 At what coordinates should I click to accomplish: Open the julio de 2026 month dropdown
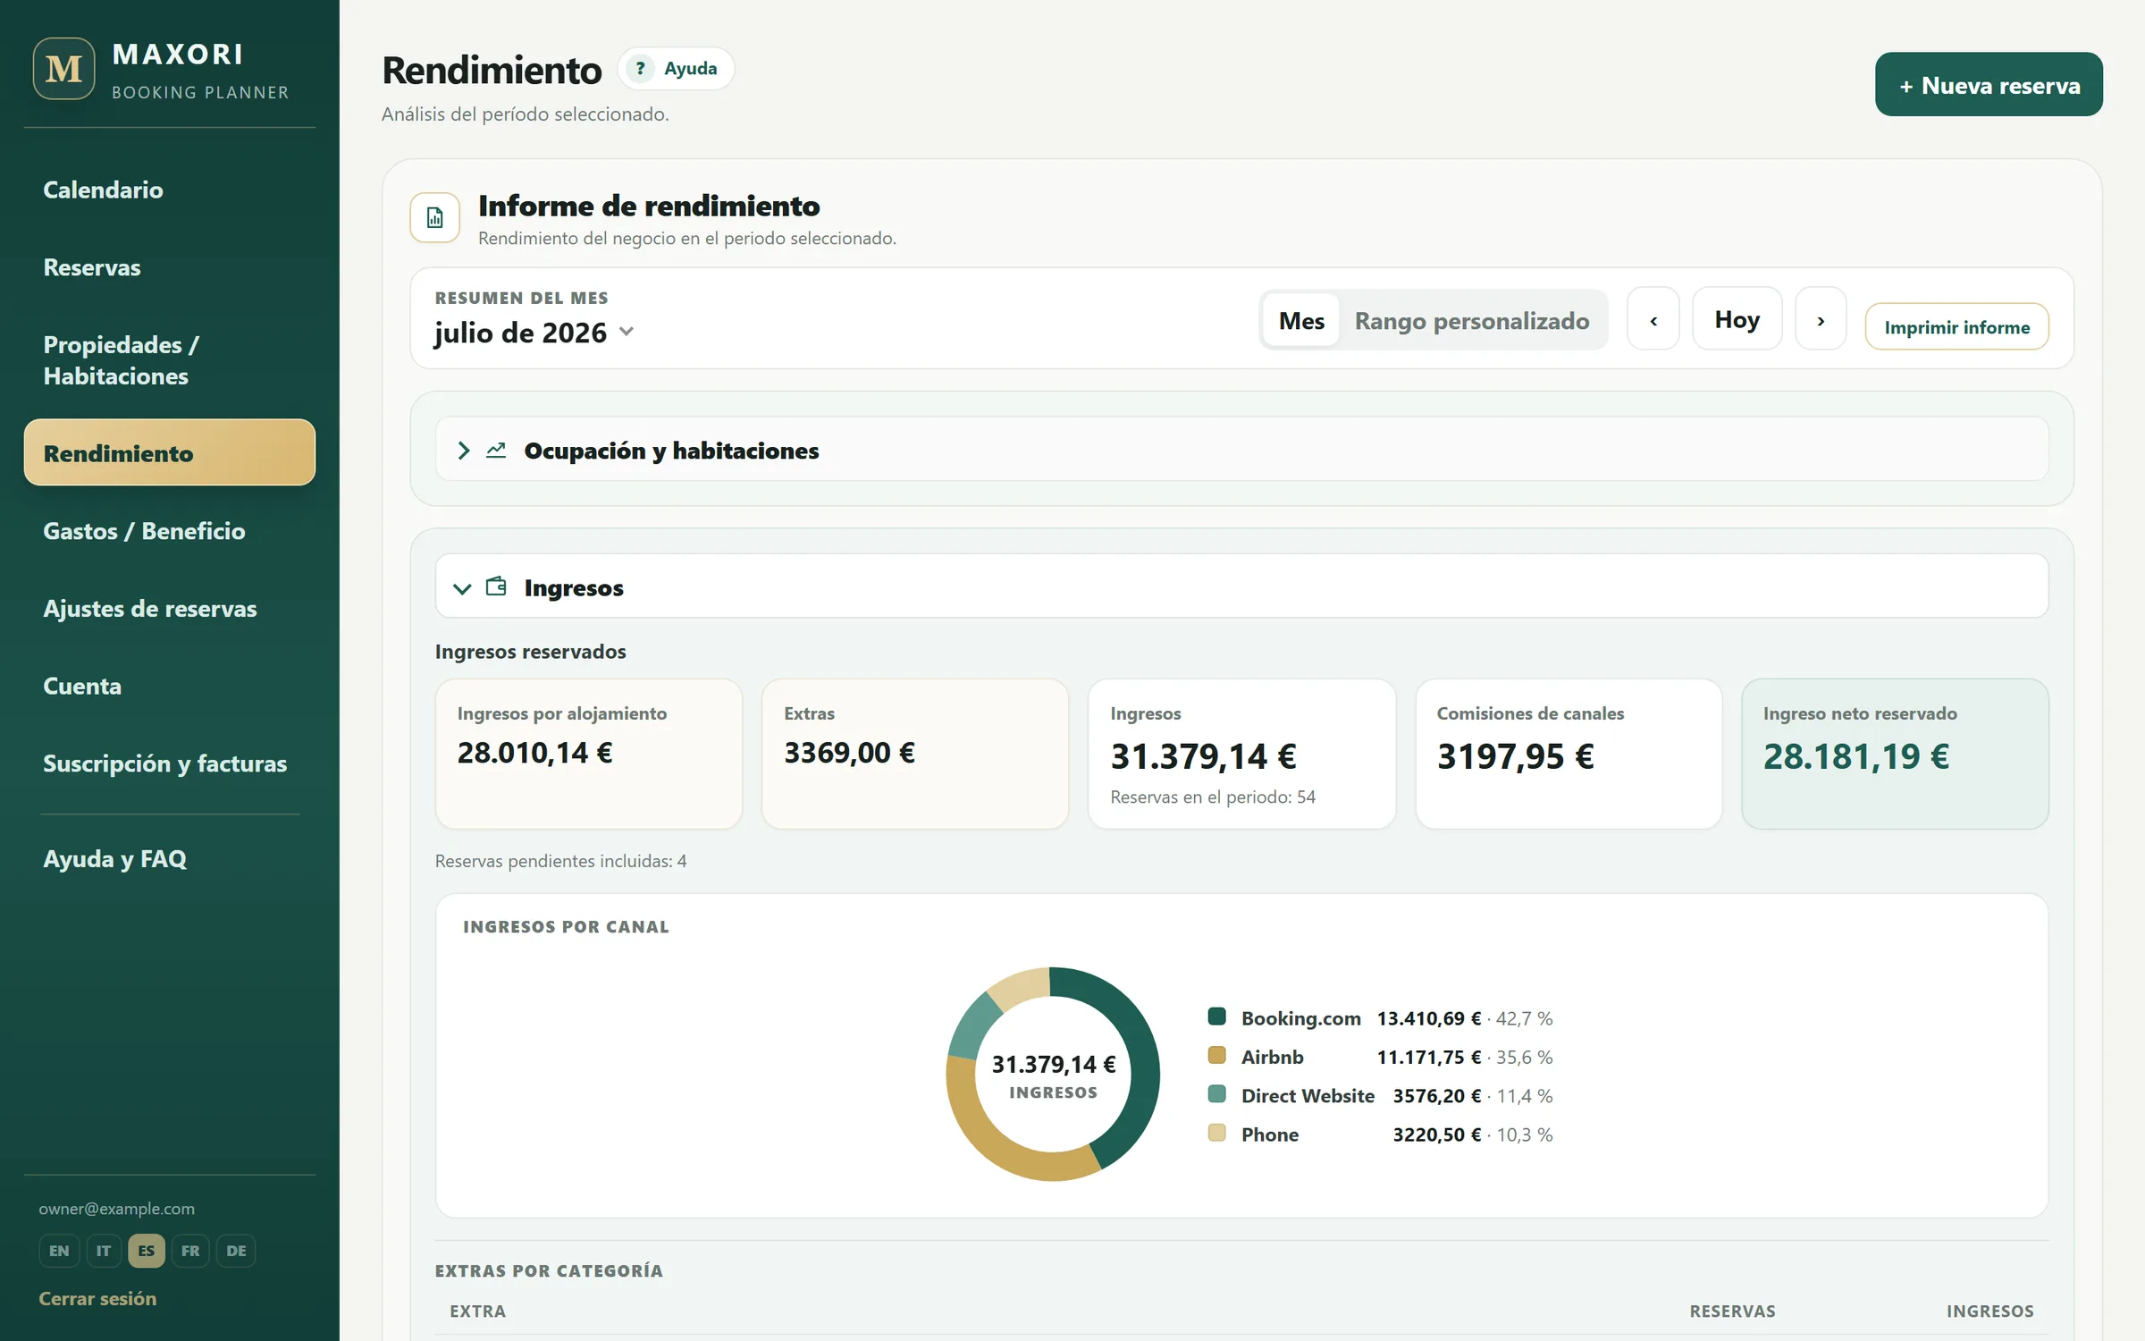[x=534, y=333]
